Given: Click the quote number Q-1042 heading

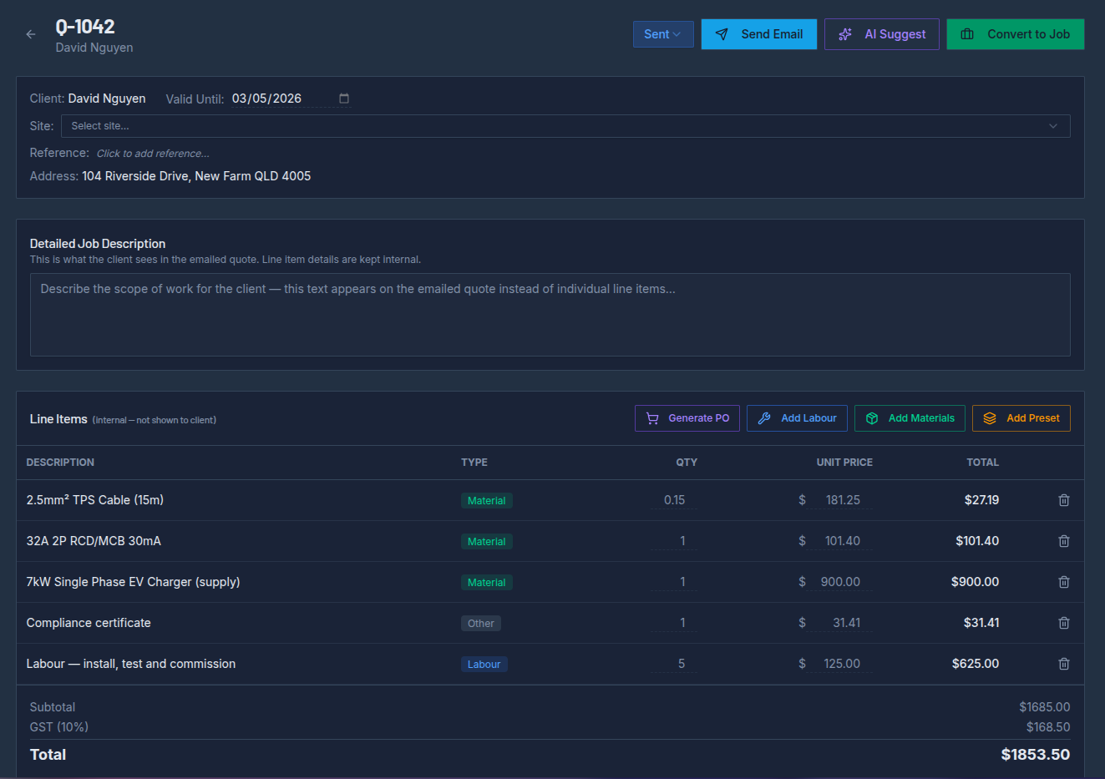Looking at the screenshot, I should pyautogui.click(x=85, y=27).
